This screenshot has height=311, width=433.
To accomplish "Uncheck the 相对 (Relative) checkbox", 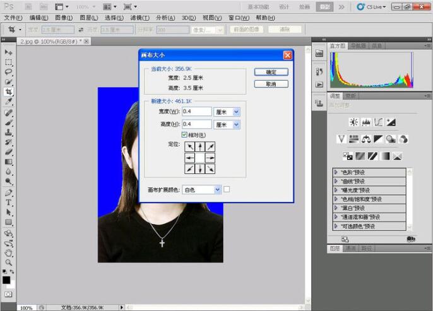I will [184, 135].
